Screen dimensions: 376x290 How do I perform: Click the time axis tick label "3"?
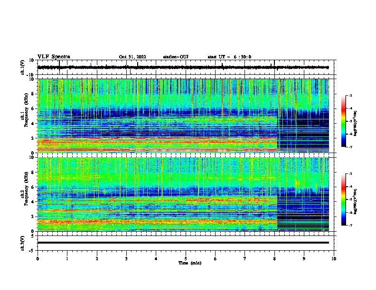coord(126,259)
